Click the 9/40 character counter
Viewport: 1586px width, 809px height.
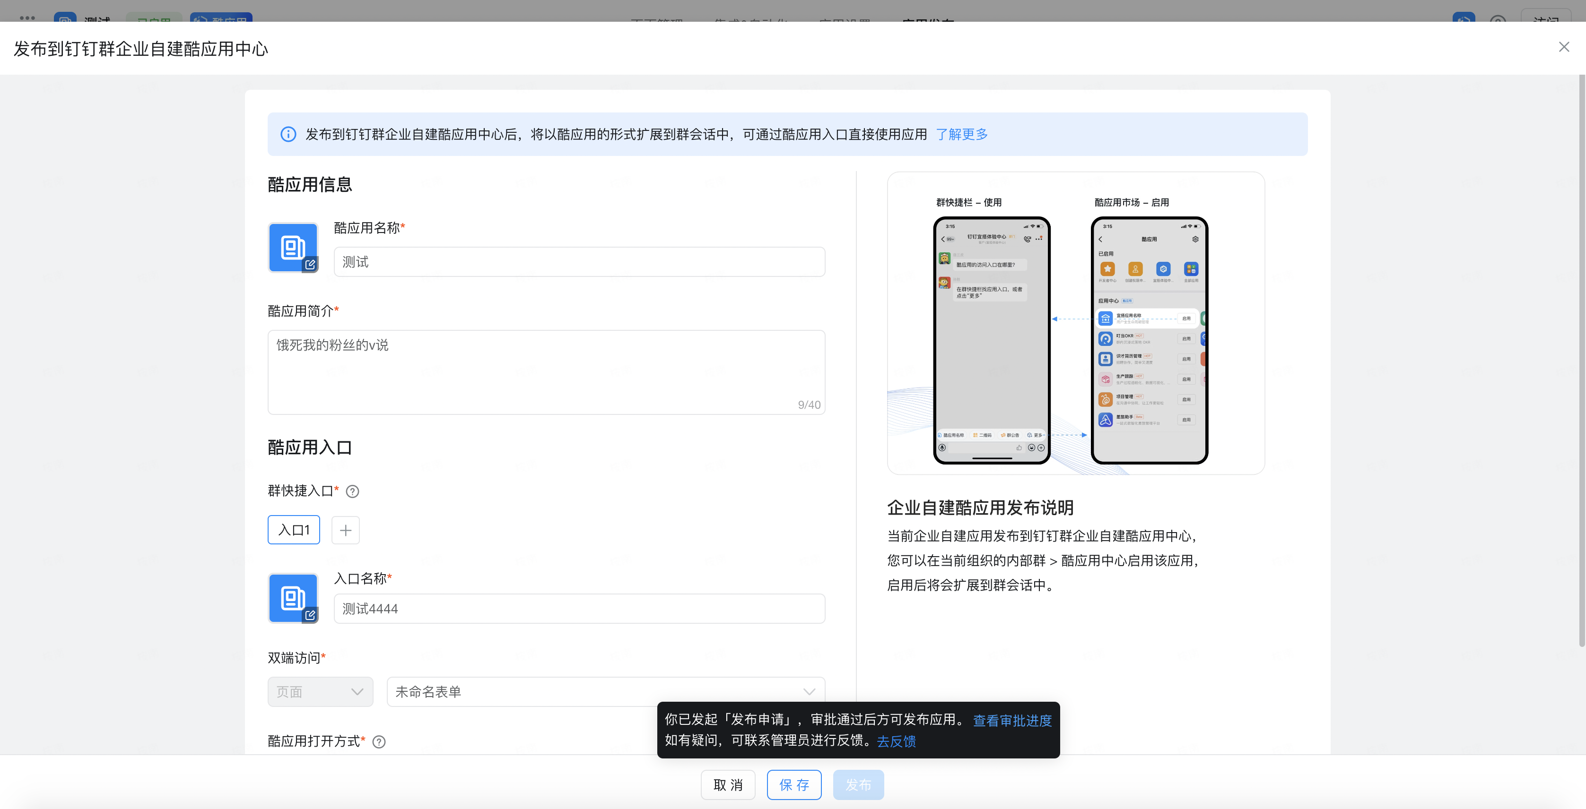pyautogui.click(x=809, y=405)
